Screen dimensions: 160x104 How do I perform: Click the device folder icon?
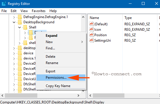[x=20, y=53]
